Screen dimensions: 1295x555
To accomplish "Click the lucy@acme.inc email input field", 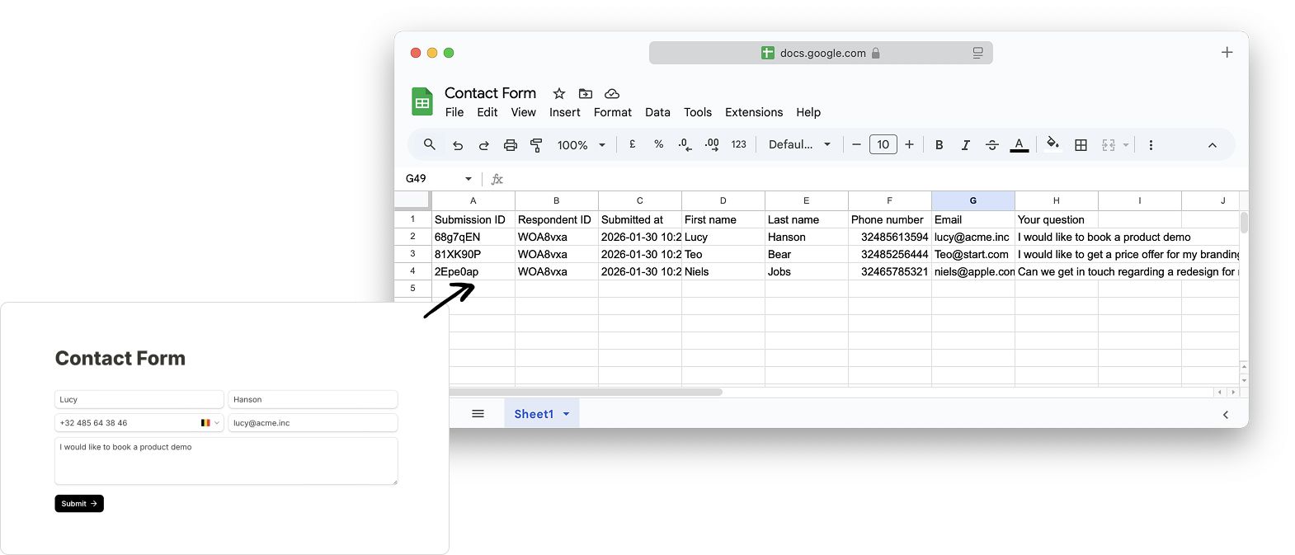I will pos(313,423).
